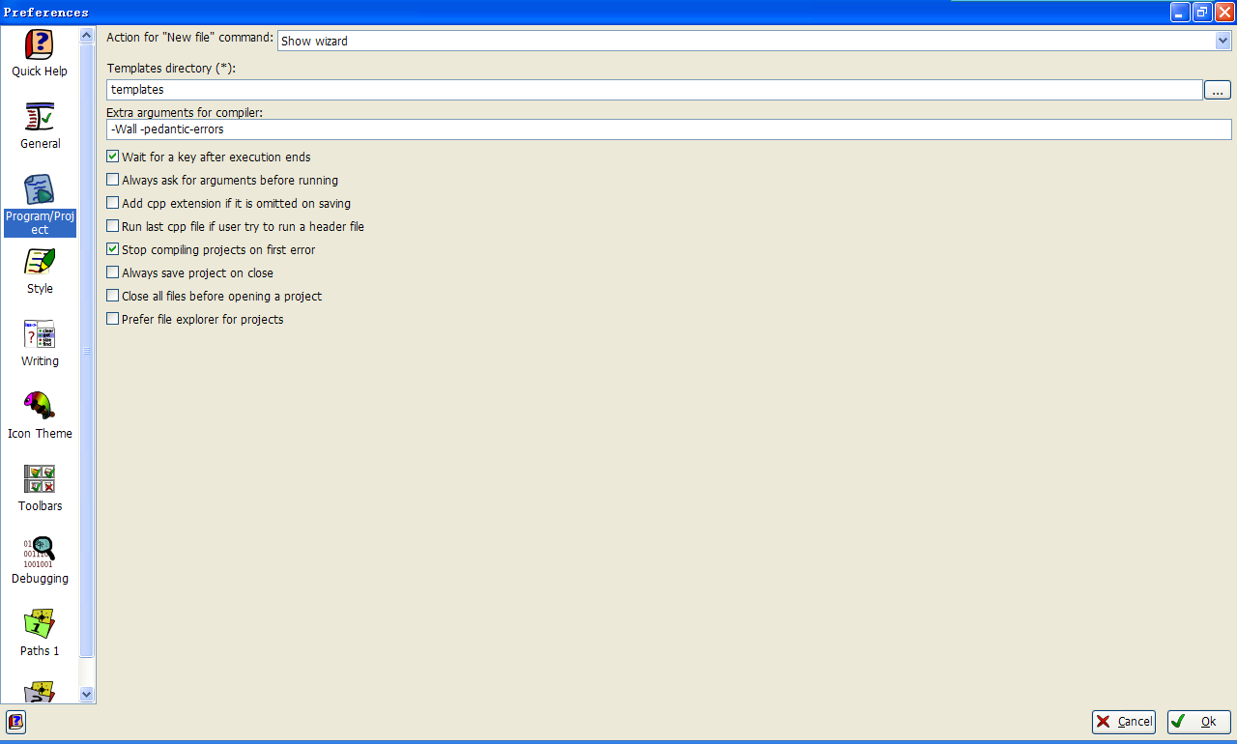The width and height of the screenshot is (1237, 744).
Task: Click the help icon in bottom-left corner
Action: pyautogui.click(x=15, y=722)
